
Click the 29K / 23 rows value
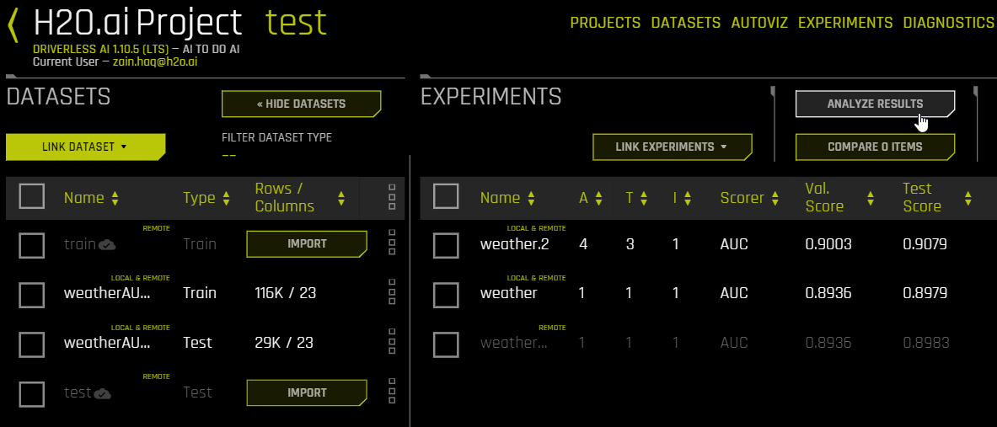pos(283,343)
